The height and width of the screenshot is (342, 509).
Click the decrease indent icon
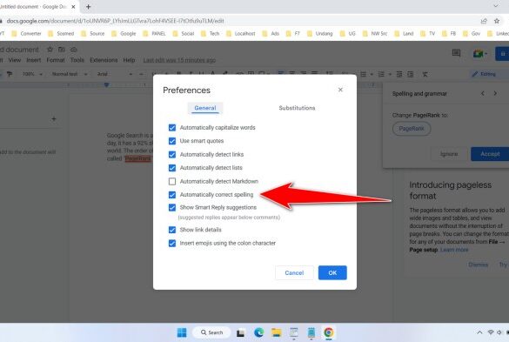tap(399, 74)
